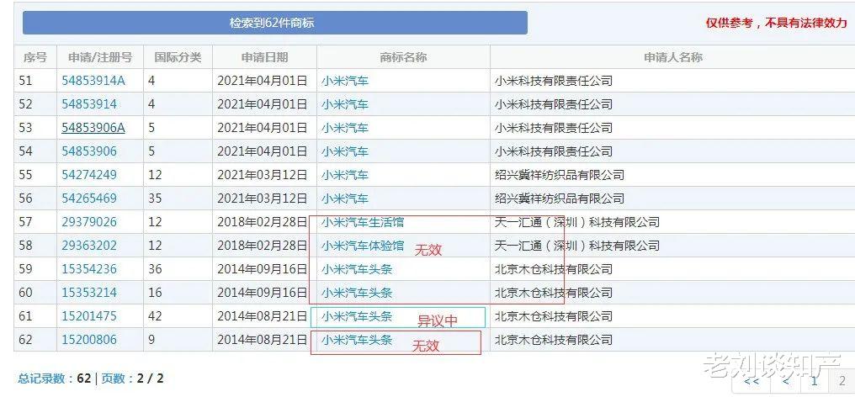
Task: Open registration number 54274249 link
Action: click(89, 174)
